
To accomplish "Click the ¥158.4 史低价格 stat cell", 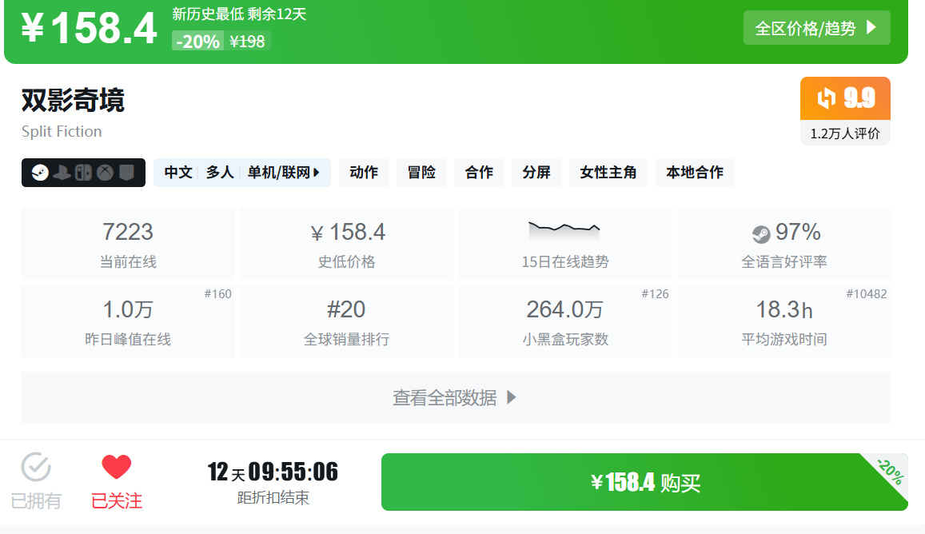I will 347,244.
